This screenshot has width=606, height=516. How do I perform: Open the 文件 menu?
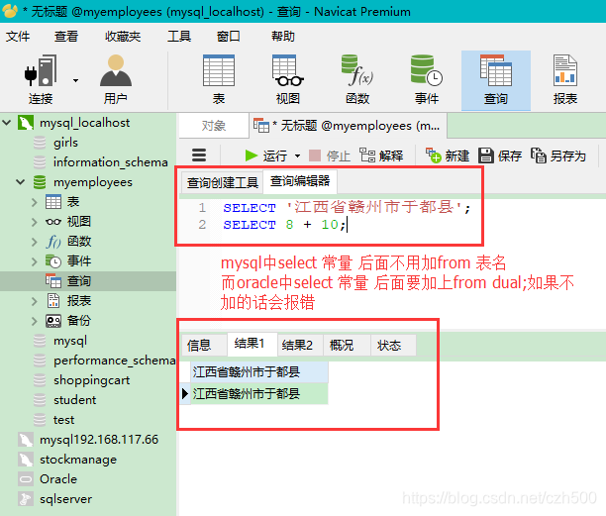point(18,37)
